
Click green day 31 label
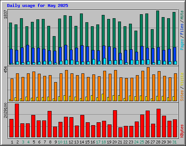click(x=174, y=142)
